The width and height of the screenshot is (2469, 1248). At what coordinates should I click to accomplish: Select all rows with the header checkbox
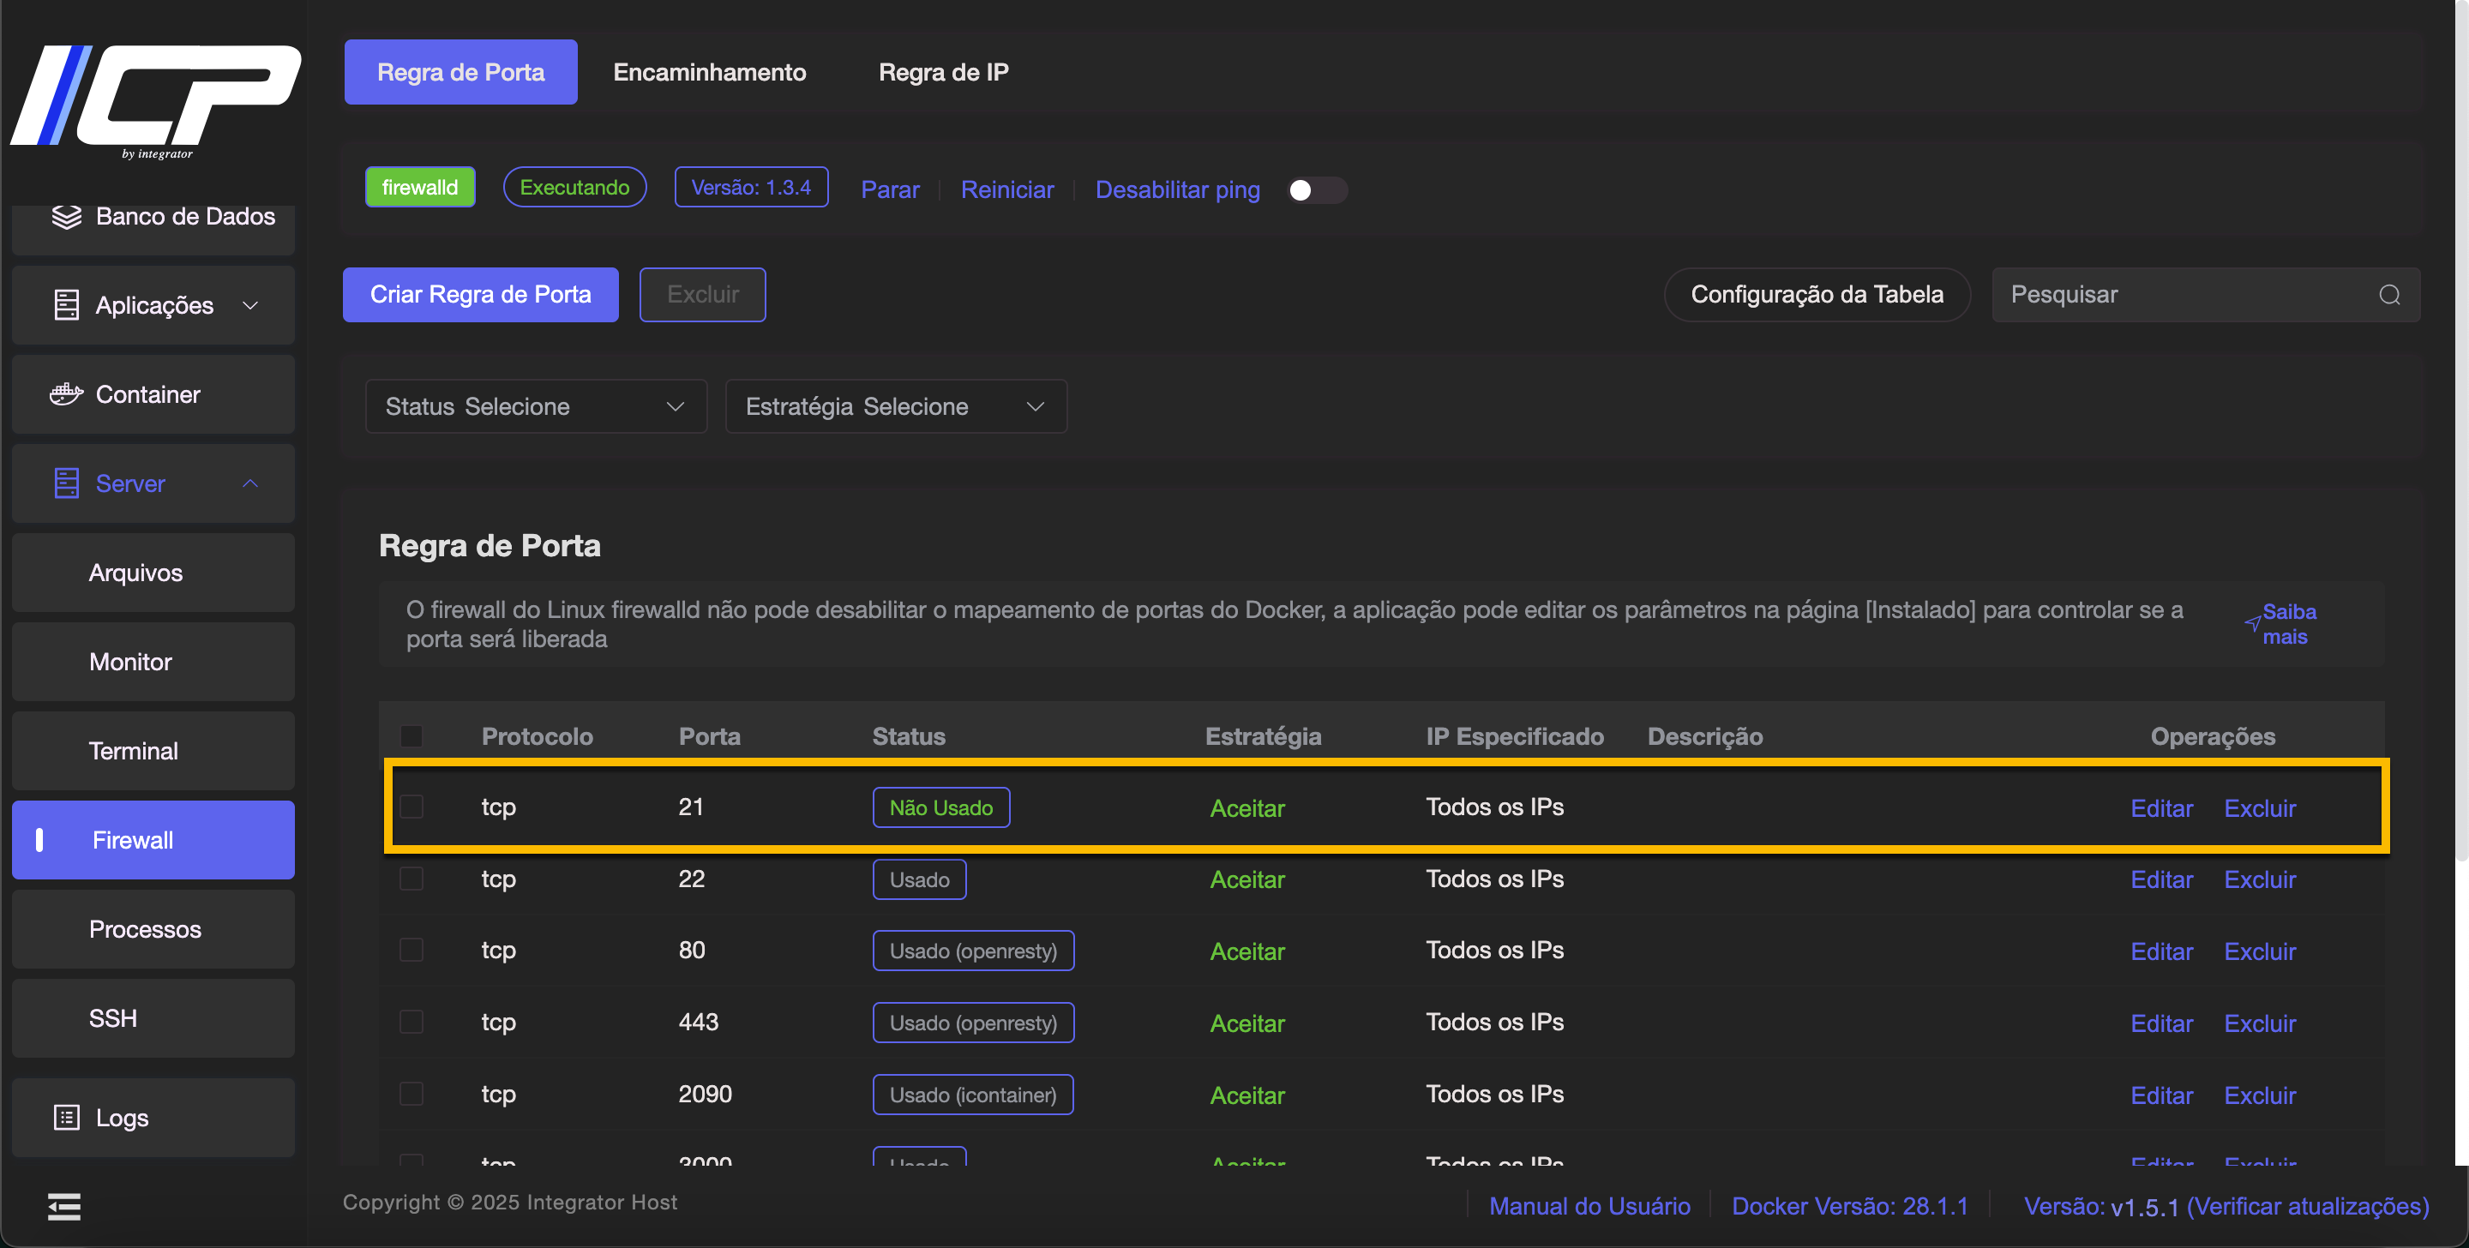(411, 736)
